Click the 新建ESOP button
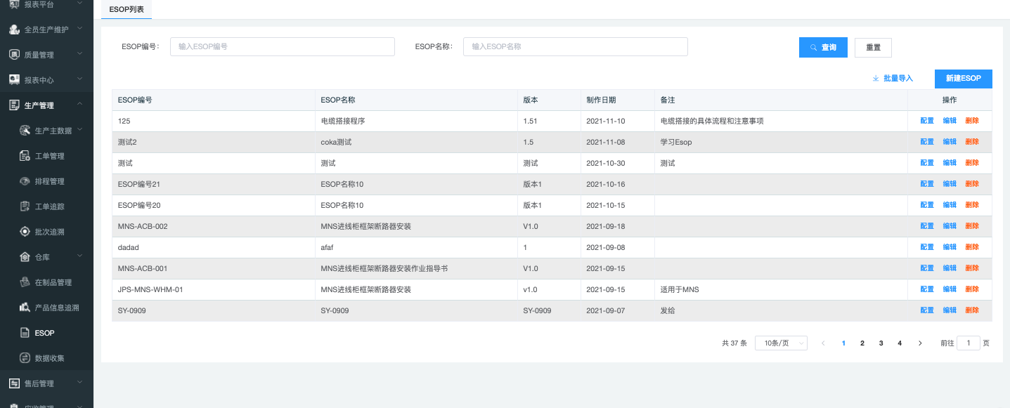The image size is (1010, 408). pos(963,79)
